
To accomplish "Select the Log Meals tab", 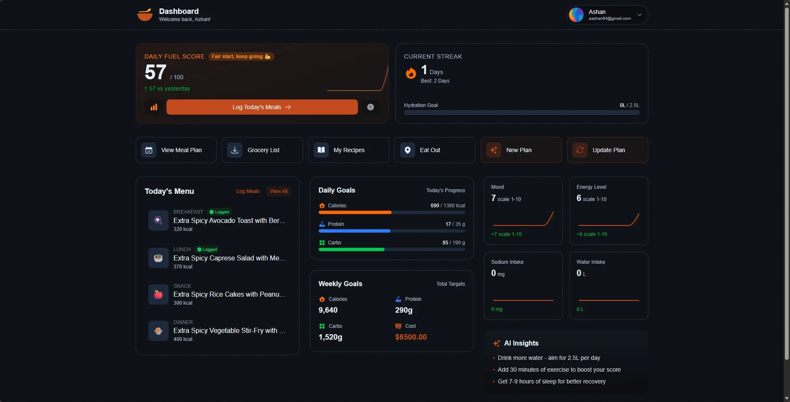I will [x=248, y=191].
